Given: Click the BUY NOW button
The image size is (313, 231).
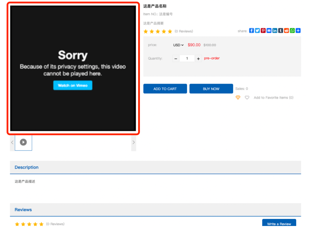Looking at the screenshot, I should click(x=211, y=89).
